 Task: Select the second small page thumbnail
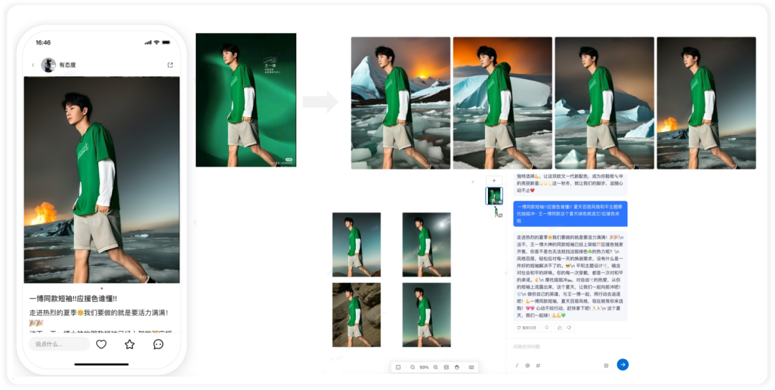click(498, 213)
